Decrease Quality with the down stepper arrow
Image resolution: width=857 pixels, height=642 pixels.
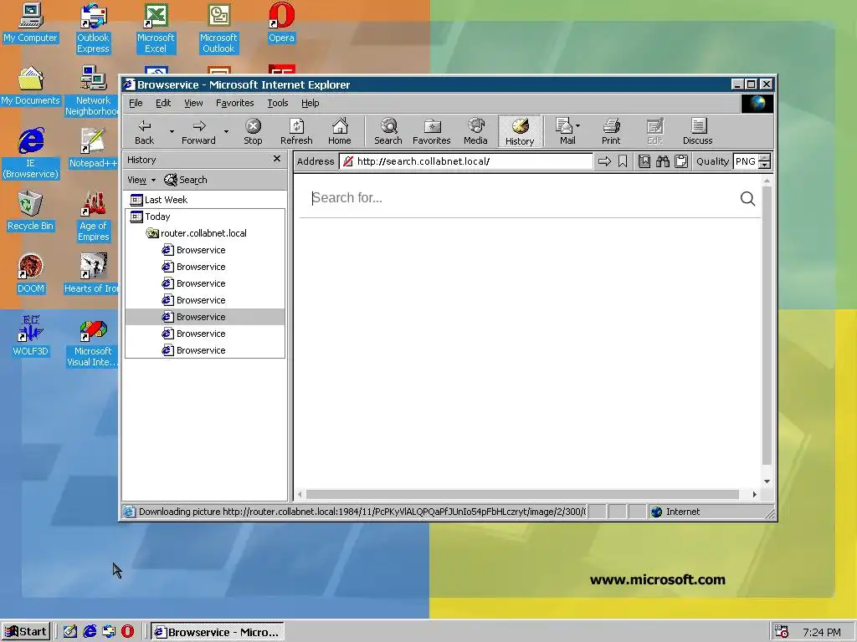[x=765, y=165]
